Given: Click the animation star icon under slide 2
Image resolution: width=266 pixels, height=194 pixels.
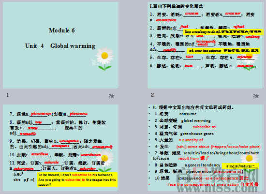Looking at the screenshot, I should pos(256,96).
